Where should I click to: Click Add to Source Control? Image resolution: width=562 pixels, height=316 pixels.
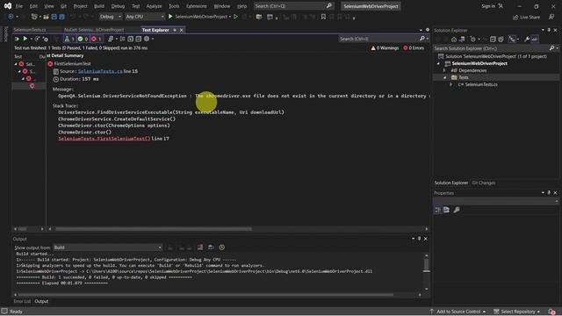tap(458, 312)
